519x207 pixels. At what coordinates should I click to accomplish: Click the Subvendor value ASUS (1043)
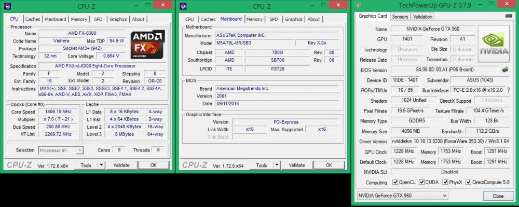(480, 80)
